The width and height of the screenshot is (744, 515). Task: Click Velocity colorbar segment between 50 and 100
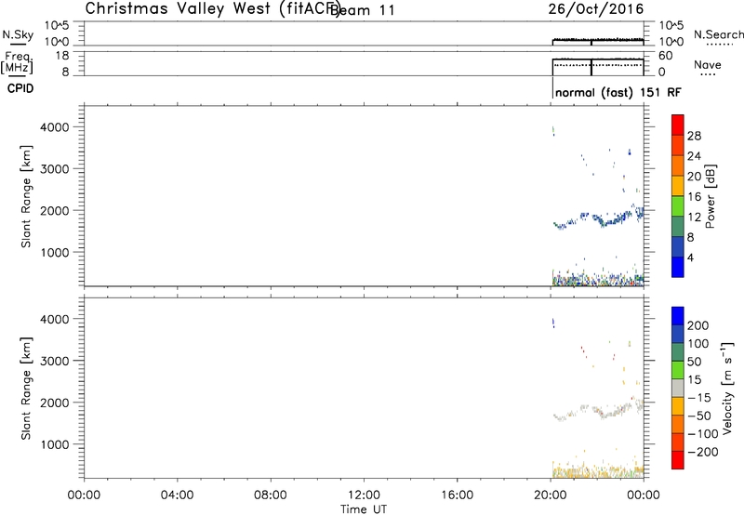(x=678, y=352)
